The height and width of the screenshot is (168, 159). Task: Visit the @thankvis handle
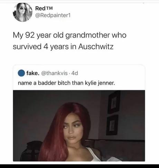[x=54, y=73]
